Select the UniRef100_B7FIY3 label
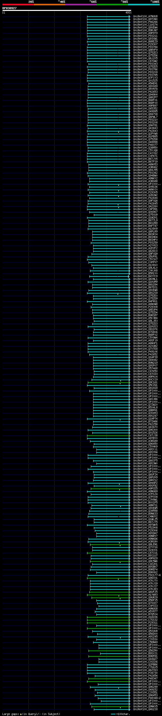Image resolution: width=162 pixels, height=716 pixels. [145, 78]
